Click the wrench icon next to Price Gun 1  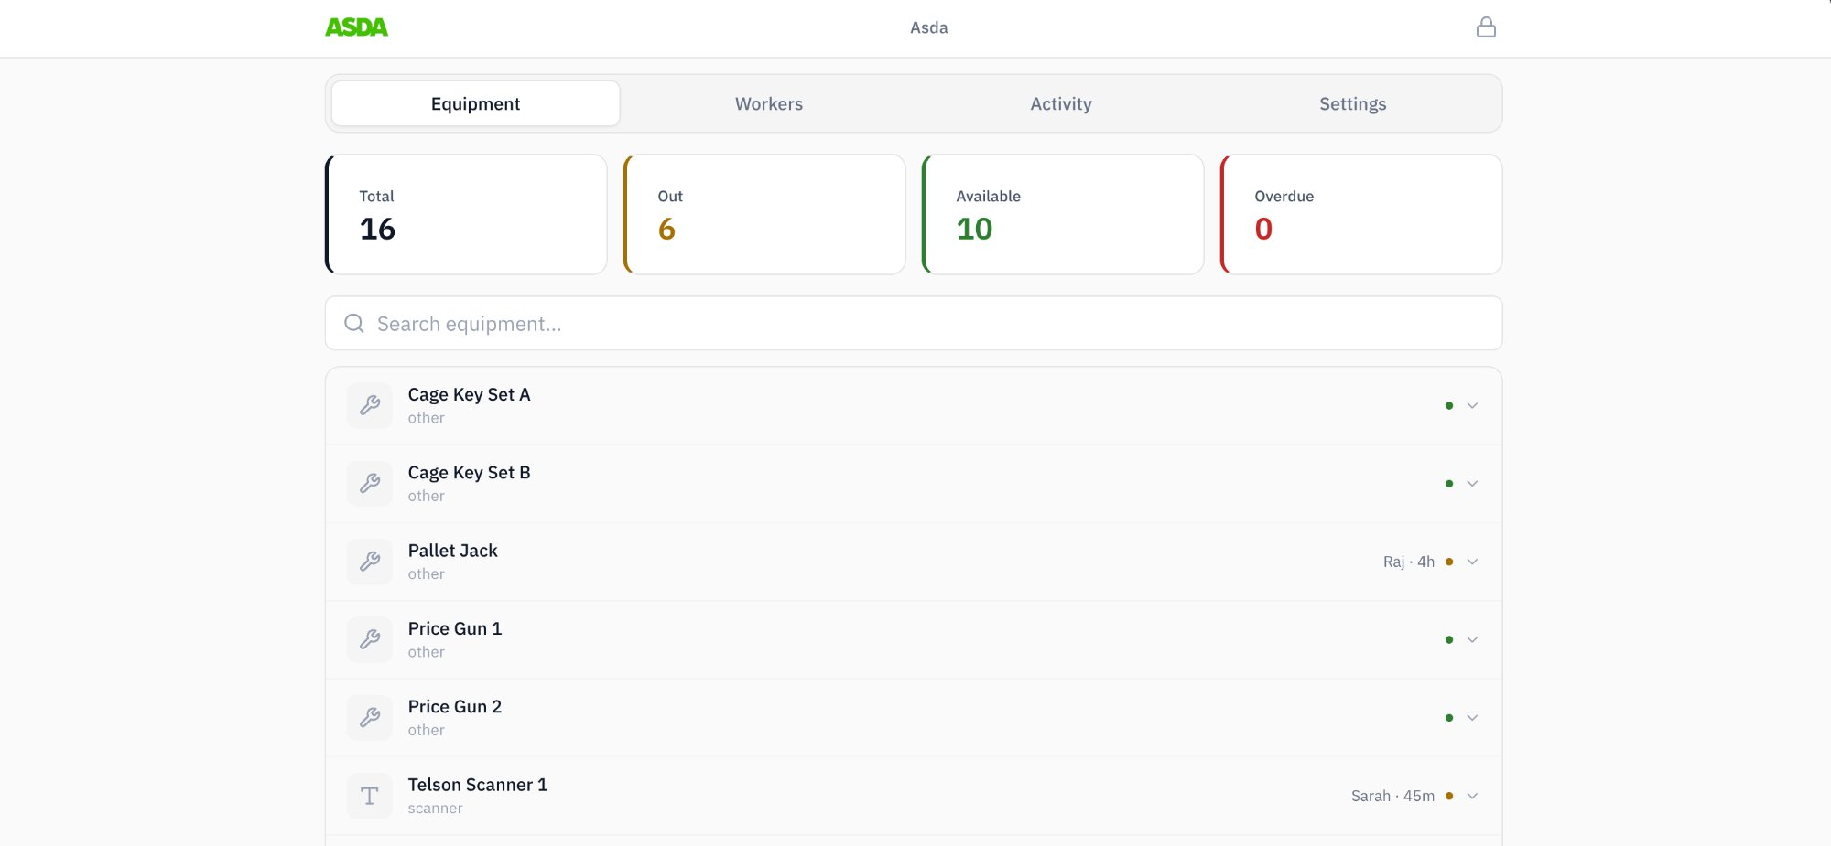point(369,639)
